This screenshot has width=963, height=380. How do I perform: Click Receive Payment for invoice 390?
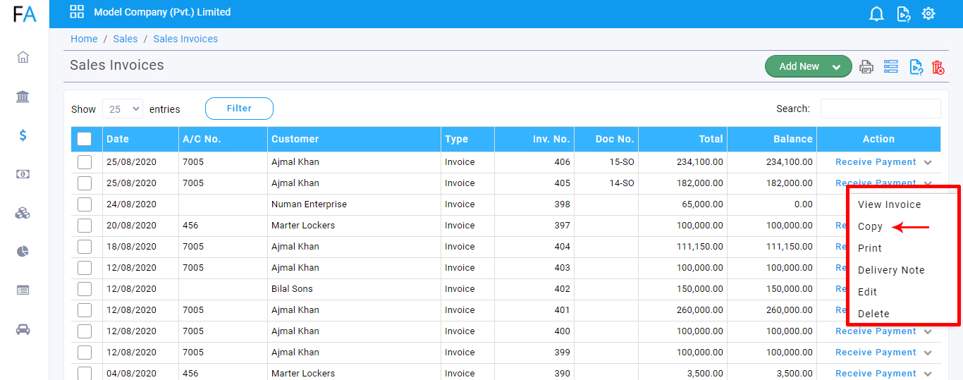[x=876, y=374]
